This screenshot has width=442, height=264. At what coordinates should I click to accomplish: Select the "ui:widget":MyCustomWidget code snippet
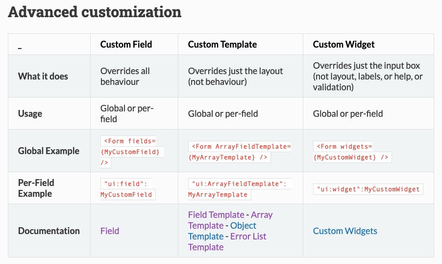tap(368, 189)
